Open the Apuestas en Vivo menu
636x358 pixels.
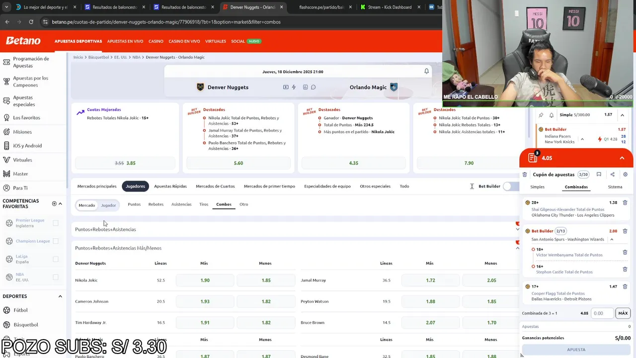pyautogui.click(x=125, y=41)
